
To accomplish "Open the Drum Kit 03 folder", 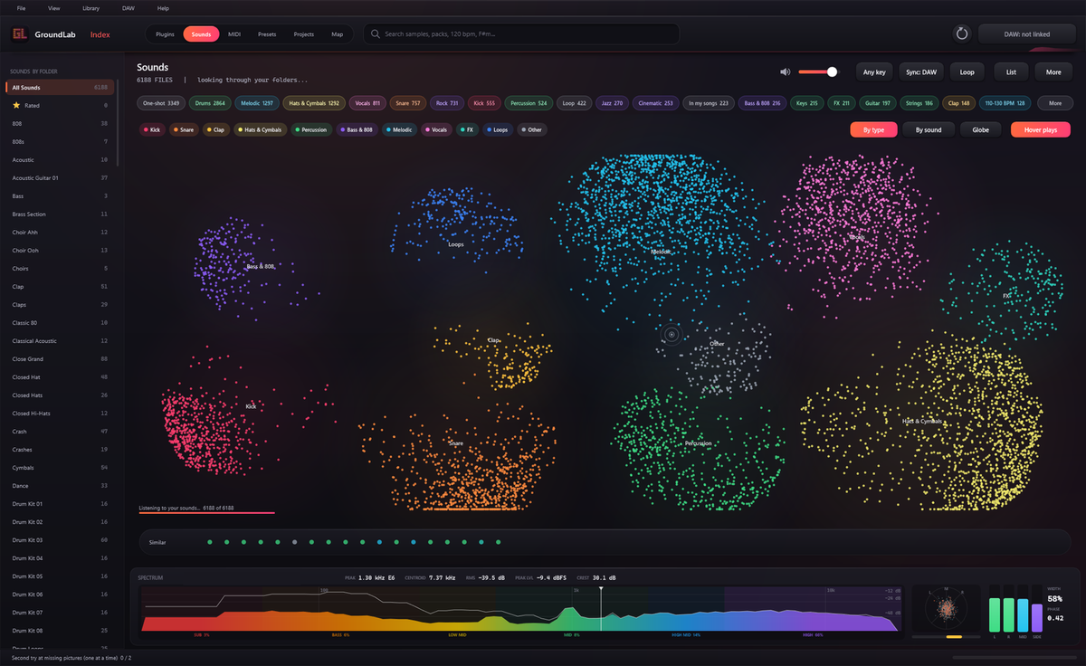I will 59,539.
